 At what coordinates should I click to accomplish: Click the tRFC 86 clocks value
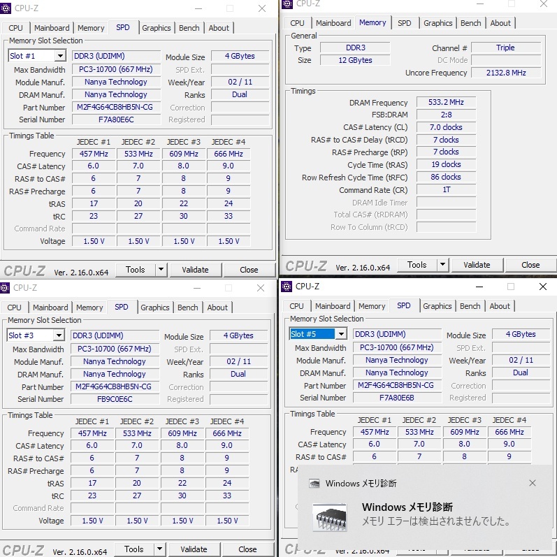(446, 177)
